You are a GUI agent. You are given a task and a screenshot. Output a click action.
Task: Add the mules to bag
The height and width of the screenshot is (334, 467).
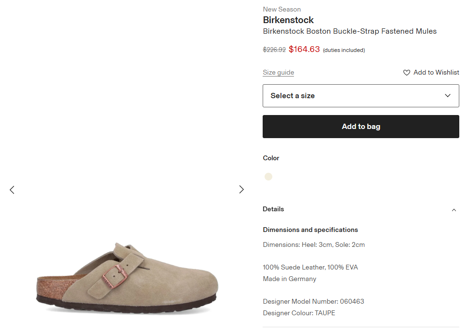tap(360, 127)
